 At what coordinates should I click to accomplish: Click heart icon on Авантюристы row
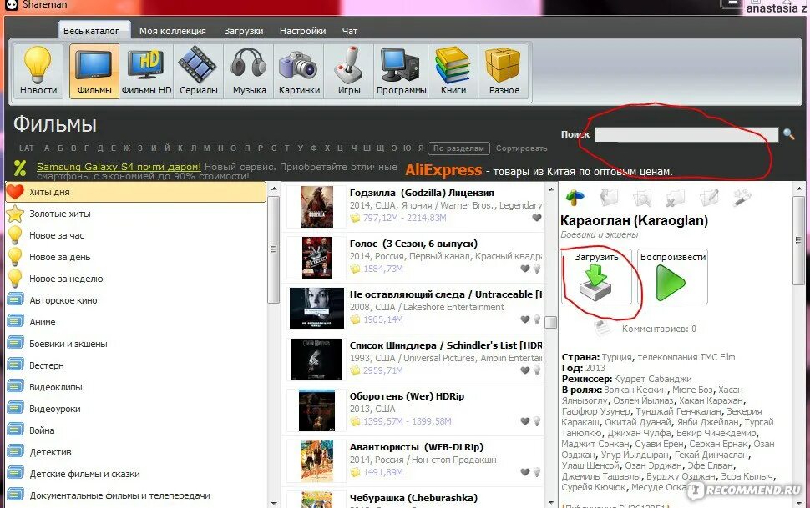tap(525, 472)
